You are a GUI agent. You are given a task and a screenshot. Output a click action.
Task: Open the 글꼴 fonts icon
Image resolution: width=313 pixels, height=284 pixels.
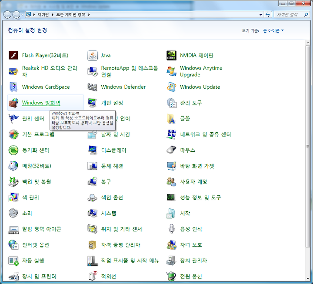pos(171,119)
